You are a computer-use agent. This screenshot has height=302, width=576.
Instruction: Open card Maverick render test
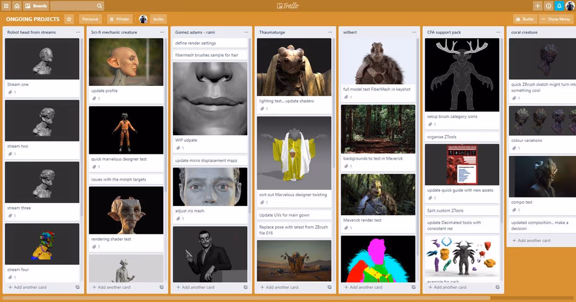[x=378, y=203]
